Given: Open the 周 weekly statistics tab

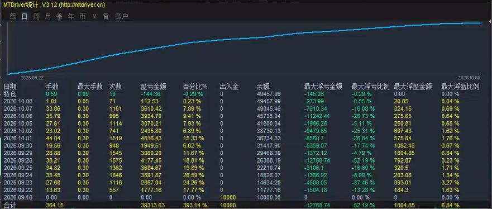Looking at the screenshot, I should [x=36, y=17].
